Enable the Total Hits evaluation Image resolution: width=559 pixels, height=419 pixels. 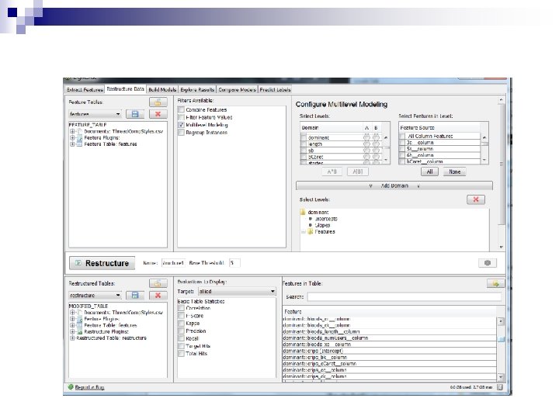point(181,354)
